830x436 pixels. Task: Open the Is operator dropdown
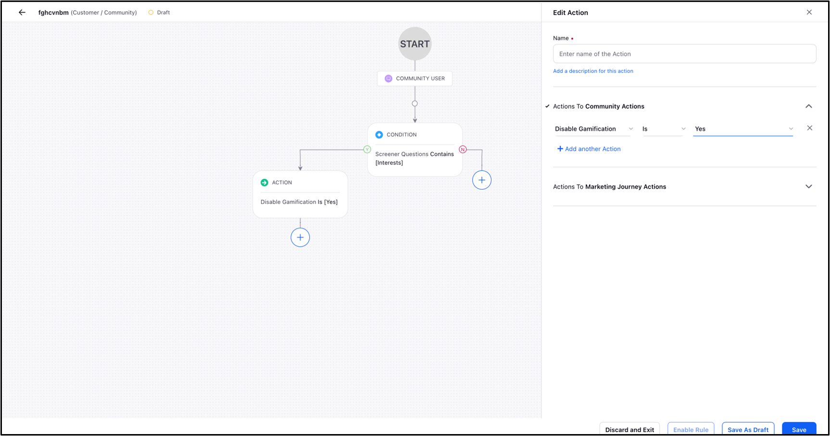click(664, 129)
